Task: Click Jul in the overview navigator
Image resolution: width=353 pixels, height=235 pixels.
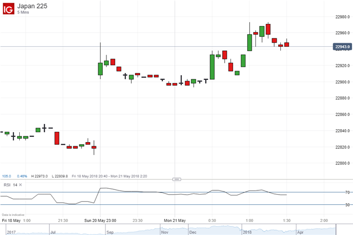Action: point(53,232)
